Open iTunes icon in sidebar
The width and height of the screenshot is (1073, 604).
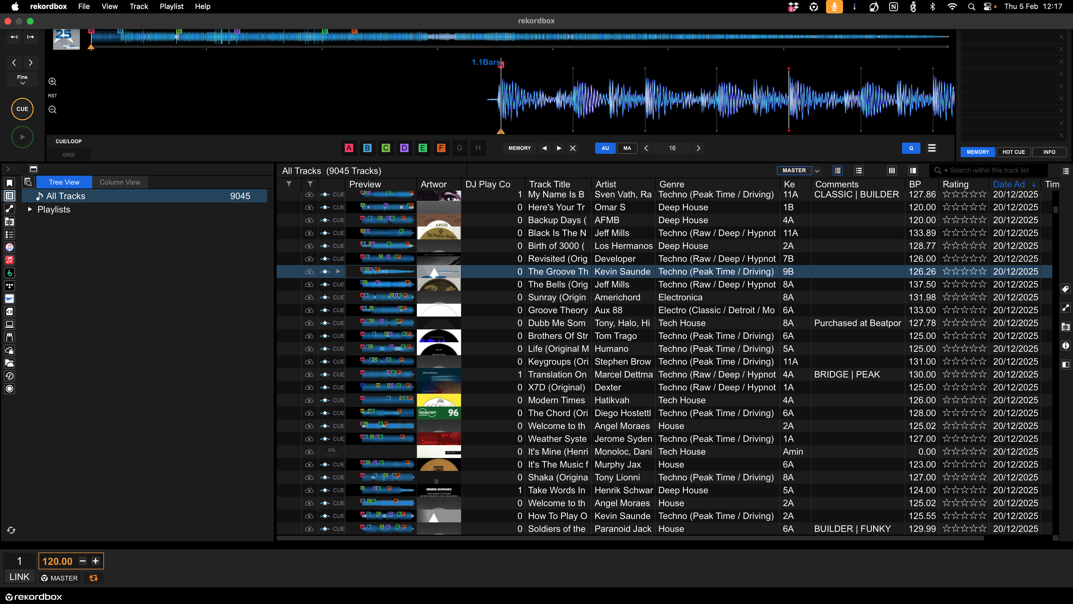click(9, 247)
